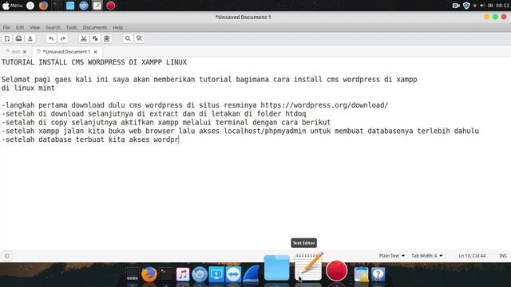Click the Open file toolbar icon

(x=18, y=39)
